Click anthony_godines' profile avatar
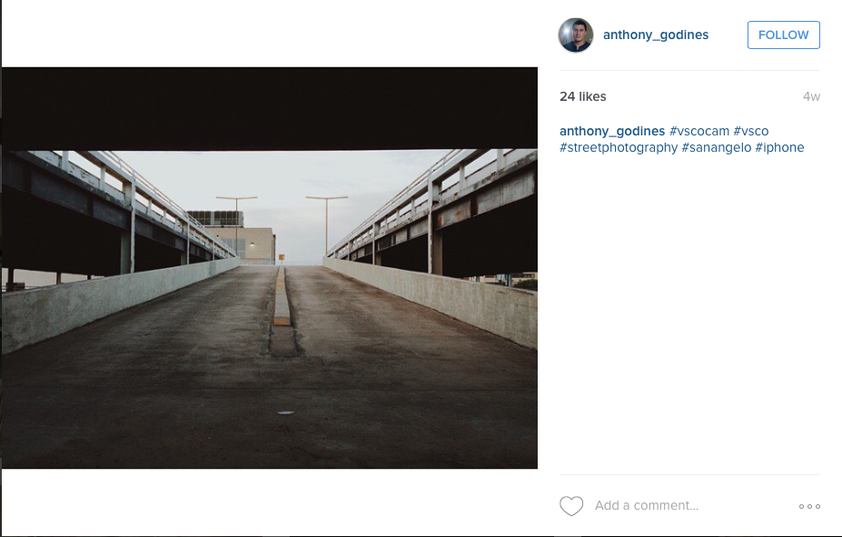Image resolution: width=842 pixels, height=537 pixels. [x=575, y=35]
